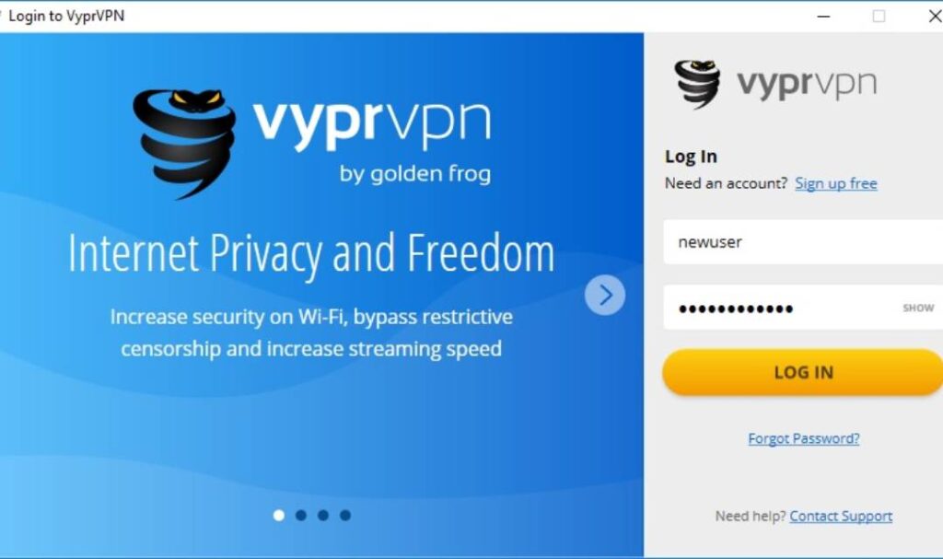The height and width of the screenshot is (559, 943).
Task: Click the by golden frog text
Action: click(415, 174)
